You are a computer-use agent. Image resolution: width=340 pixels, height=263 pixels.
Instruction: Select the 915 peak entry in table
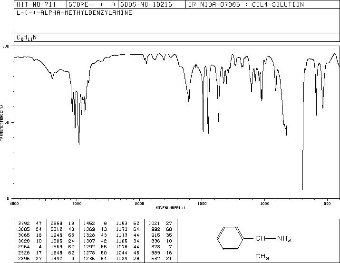(162, 235)
